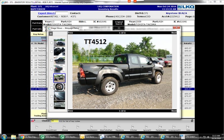Click the F5 NewSession key button

[x=92, y=127]
